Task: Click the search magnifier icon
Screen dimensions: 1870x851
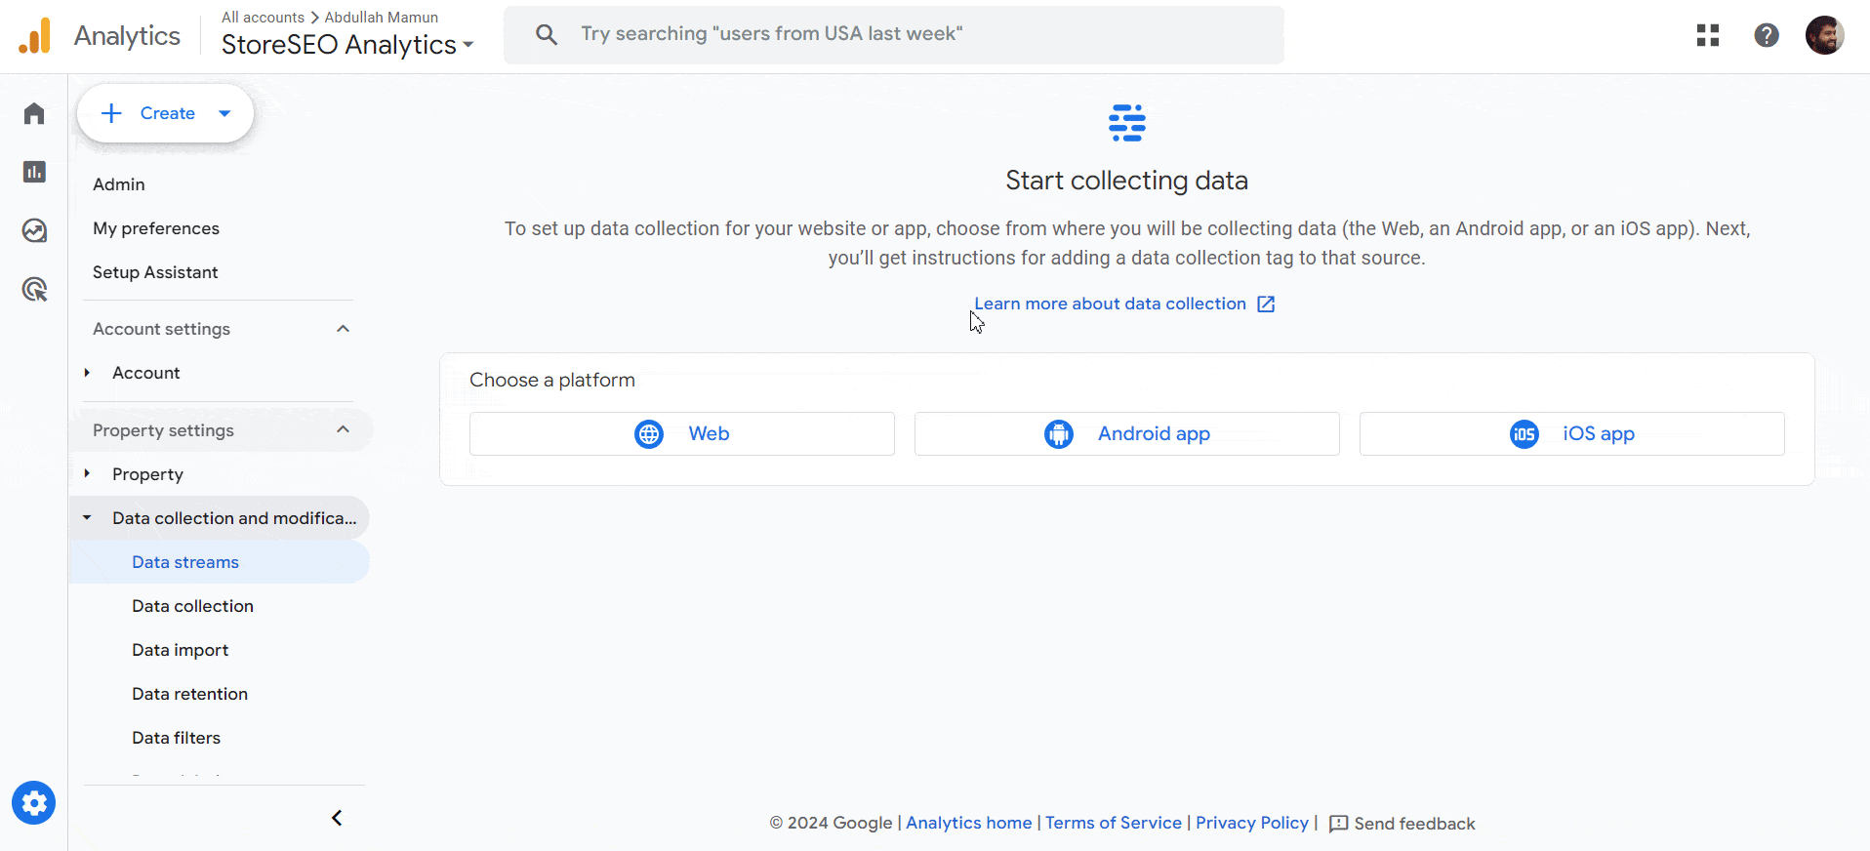Action: [546, 33]
